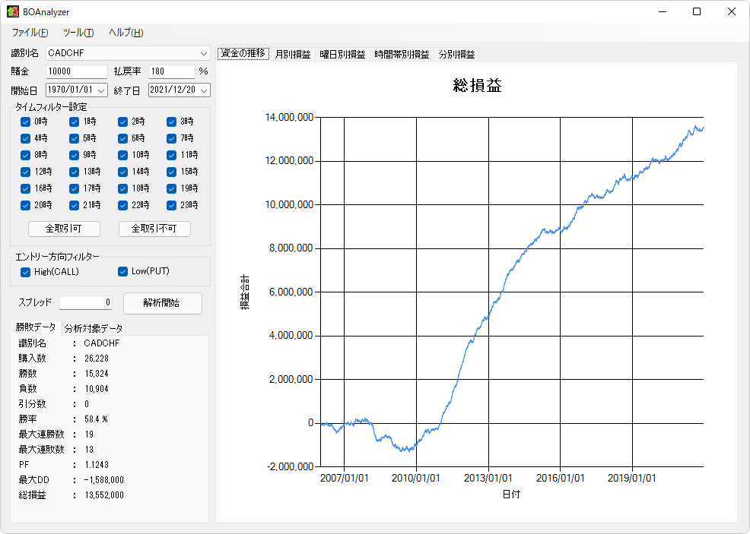The image size is (750, 534).
Task: Toggle the Low(PUT) entry direction checkbox
Action: (123, 272)
